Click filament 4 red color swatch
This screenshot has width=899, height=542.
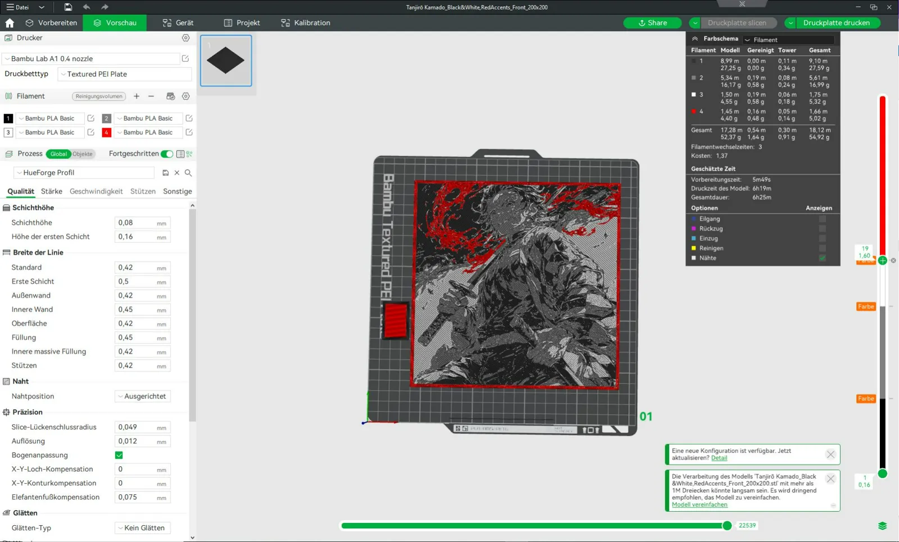(x=106, y=132)
